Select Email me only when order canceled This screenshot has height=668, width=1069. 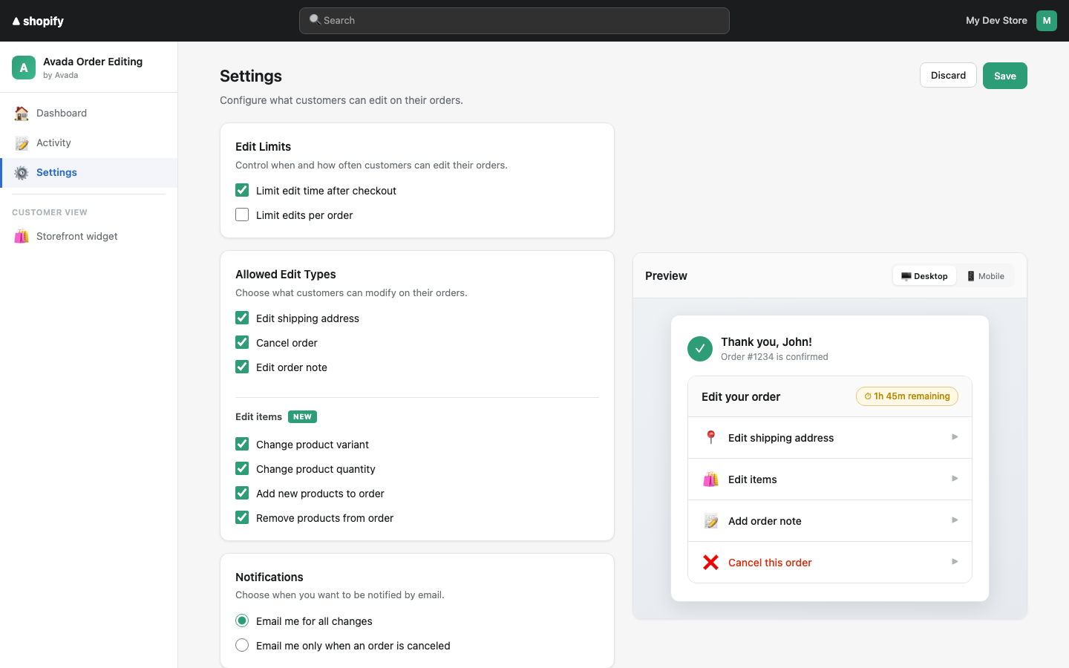coord(242,645)
